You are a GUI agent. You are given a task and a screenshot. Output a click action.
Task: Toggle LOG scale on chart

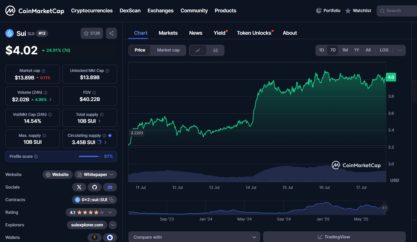(x=384, y=50)
